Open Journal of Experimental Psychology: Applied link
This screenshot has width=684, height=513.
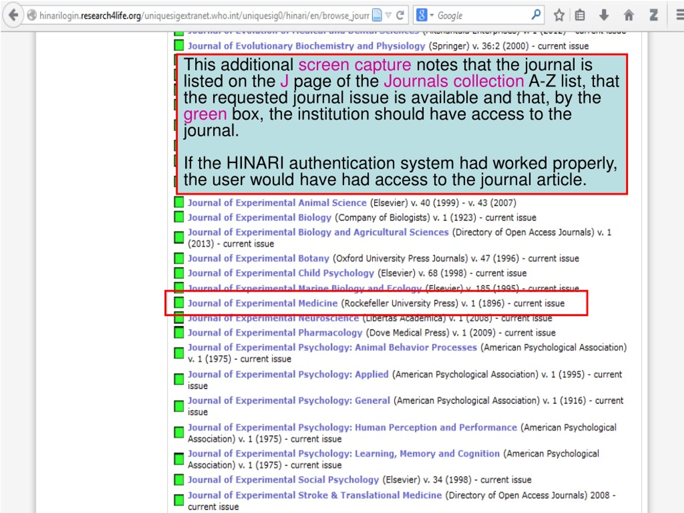288,375
